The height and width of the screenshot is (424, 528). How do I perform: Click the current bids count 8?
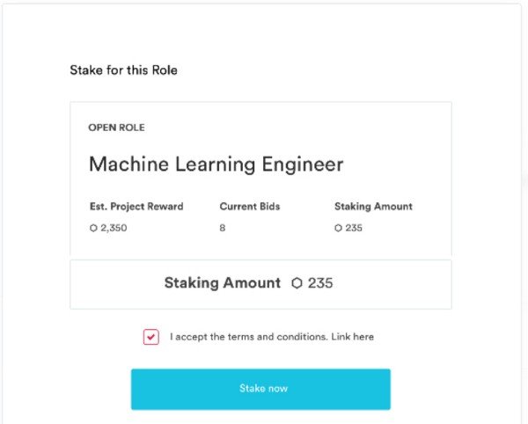click(x=223, y=228)
